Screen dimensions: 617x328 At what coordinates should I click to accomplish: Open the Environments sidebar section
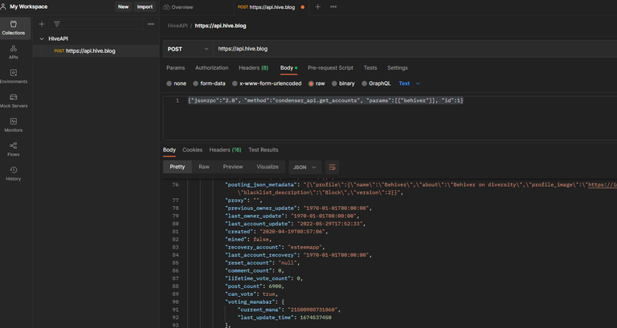(x=14, y=77)
